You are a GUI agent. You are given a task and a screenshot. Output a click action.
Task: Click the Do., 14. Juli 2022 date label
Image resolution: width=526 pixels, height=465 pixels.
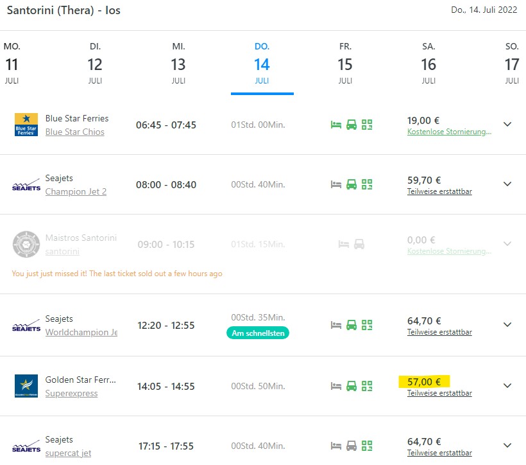484,10
